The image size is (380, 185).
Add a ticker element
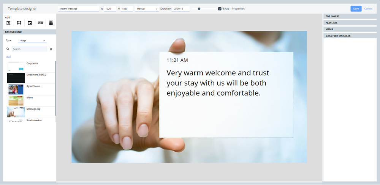coord(40,23)
